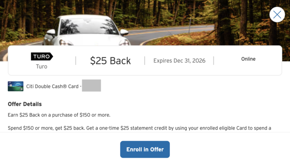The width and height of the screenshot is (290, 162).
Task: Click the divider before the Online label
Action: pos(213,61)
